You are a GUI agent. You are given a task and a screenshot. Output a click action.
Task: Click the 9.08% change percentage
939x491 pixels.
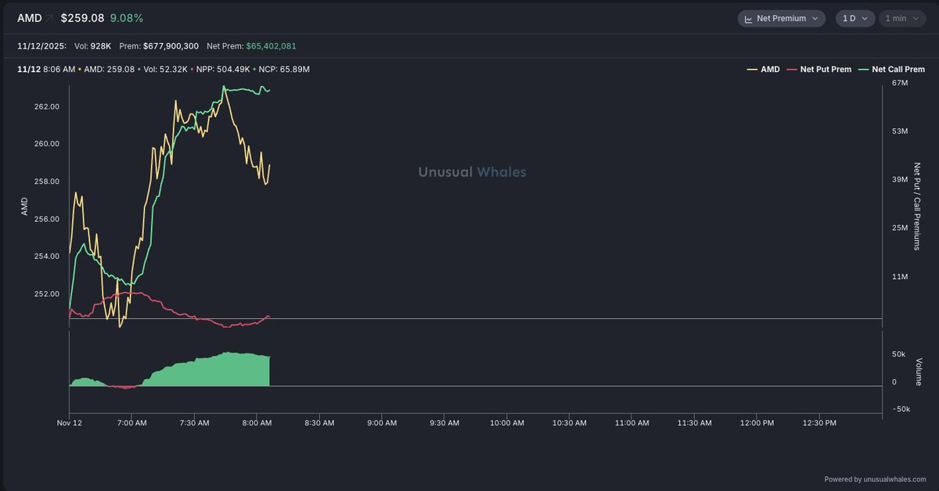[126, 18]
